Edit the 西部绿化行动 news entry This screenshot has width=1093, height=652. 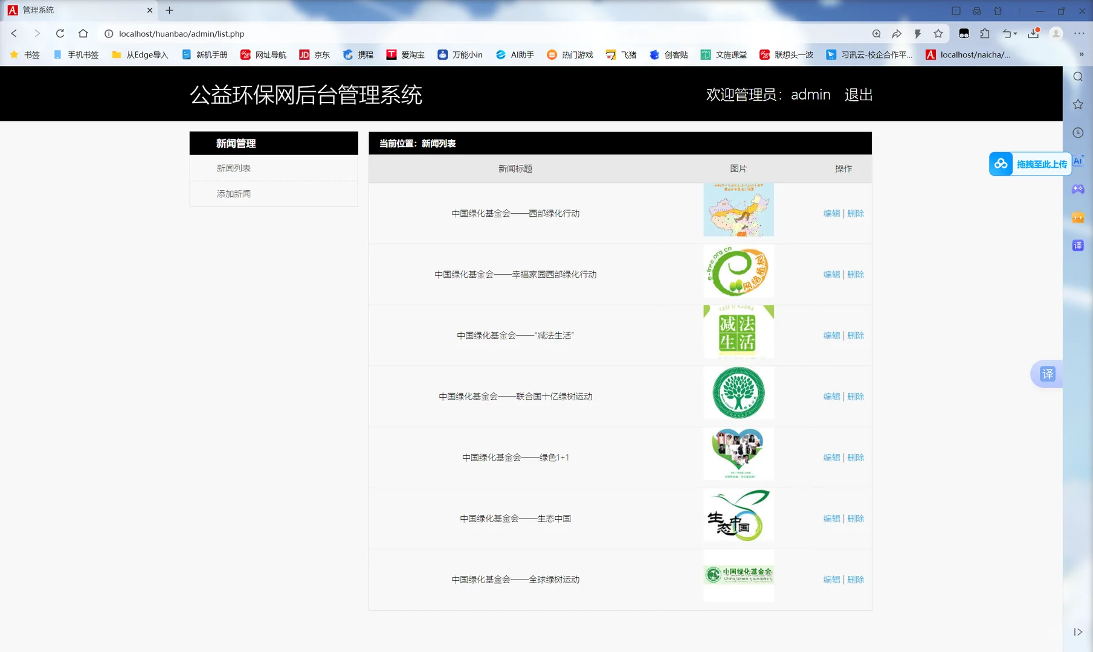click(831, 213)
